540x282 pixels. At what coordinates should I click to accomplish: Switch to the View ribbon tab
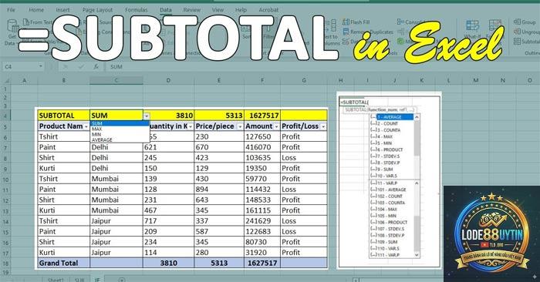click(218, 10)
